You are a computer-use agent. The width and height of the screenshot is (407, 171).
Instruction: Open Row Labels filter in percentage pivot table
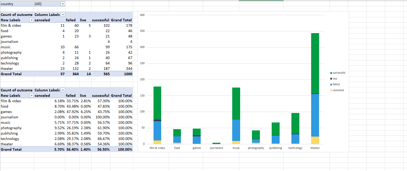tap(32, 95)
